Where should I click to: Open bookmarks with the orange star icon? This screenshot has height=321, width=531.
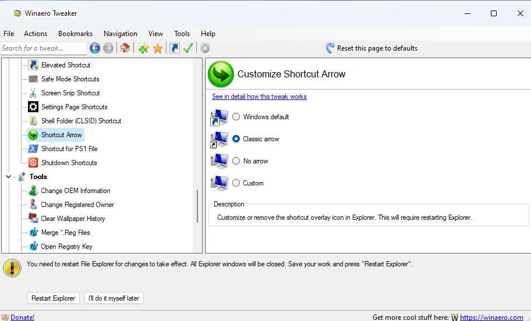157,48
